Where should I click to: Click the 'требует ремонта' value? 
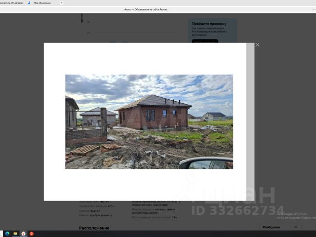click(x=101, y=215)
